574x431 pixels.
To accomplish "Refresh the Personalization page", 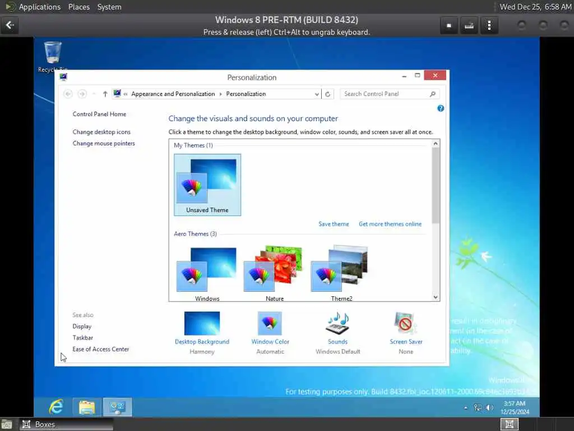I will (x=327, y=94).
